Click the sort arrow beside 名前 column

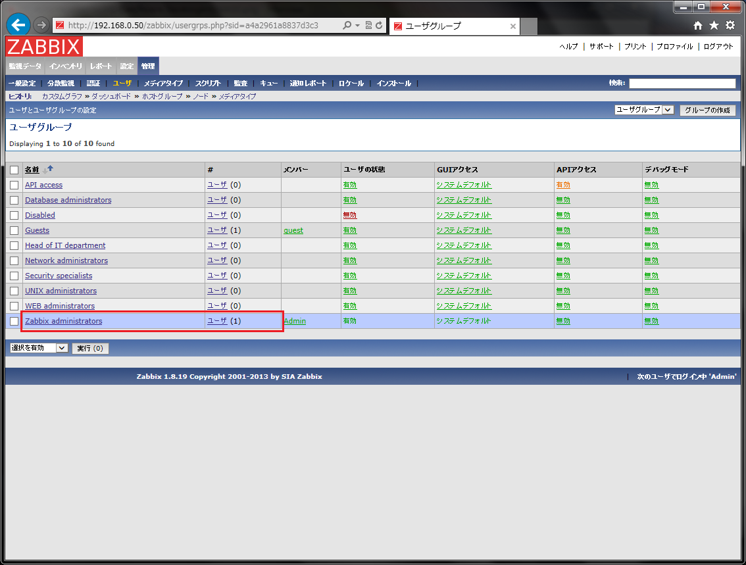coord(47,169)
